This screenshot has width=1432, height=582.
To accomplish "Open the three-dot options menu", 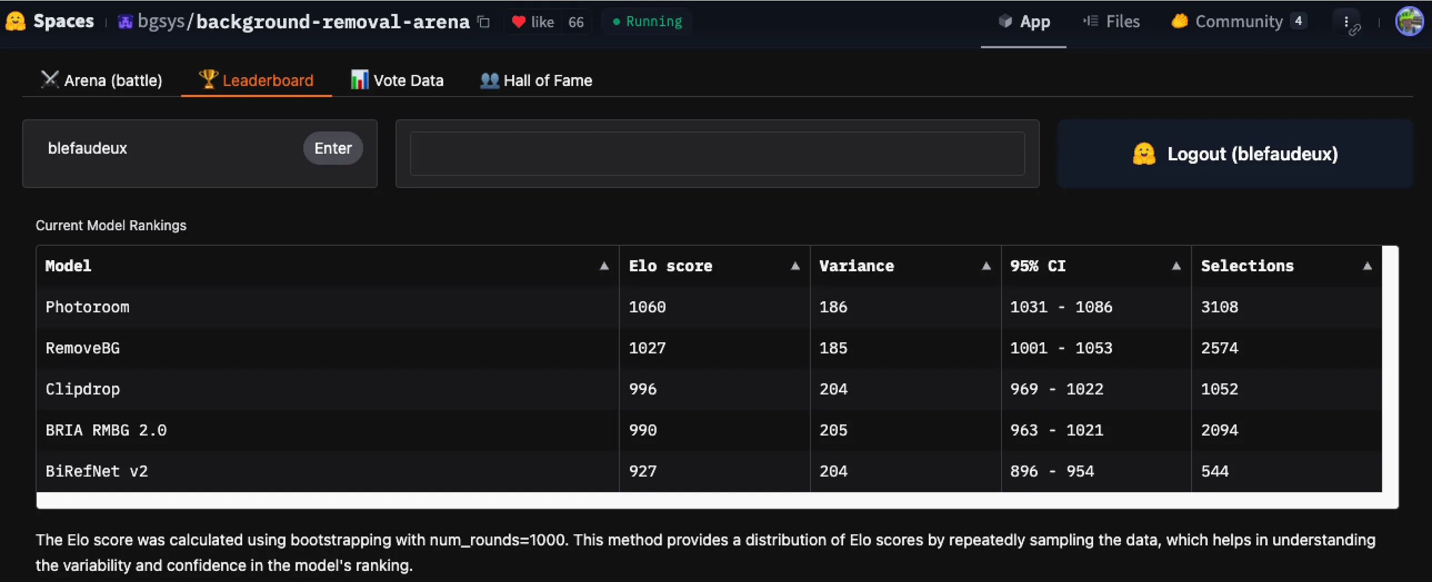I will click(x=1346, y=22).
